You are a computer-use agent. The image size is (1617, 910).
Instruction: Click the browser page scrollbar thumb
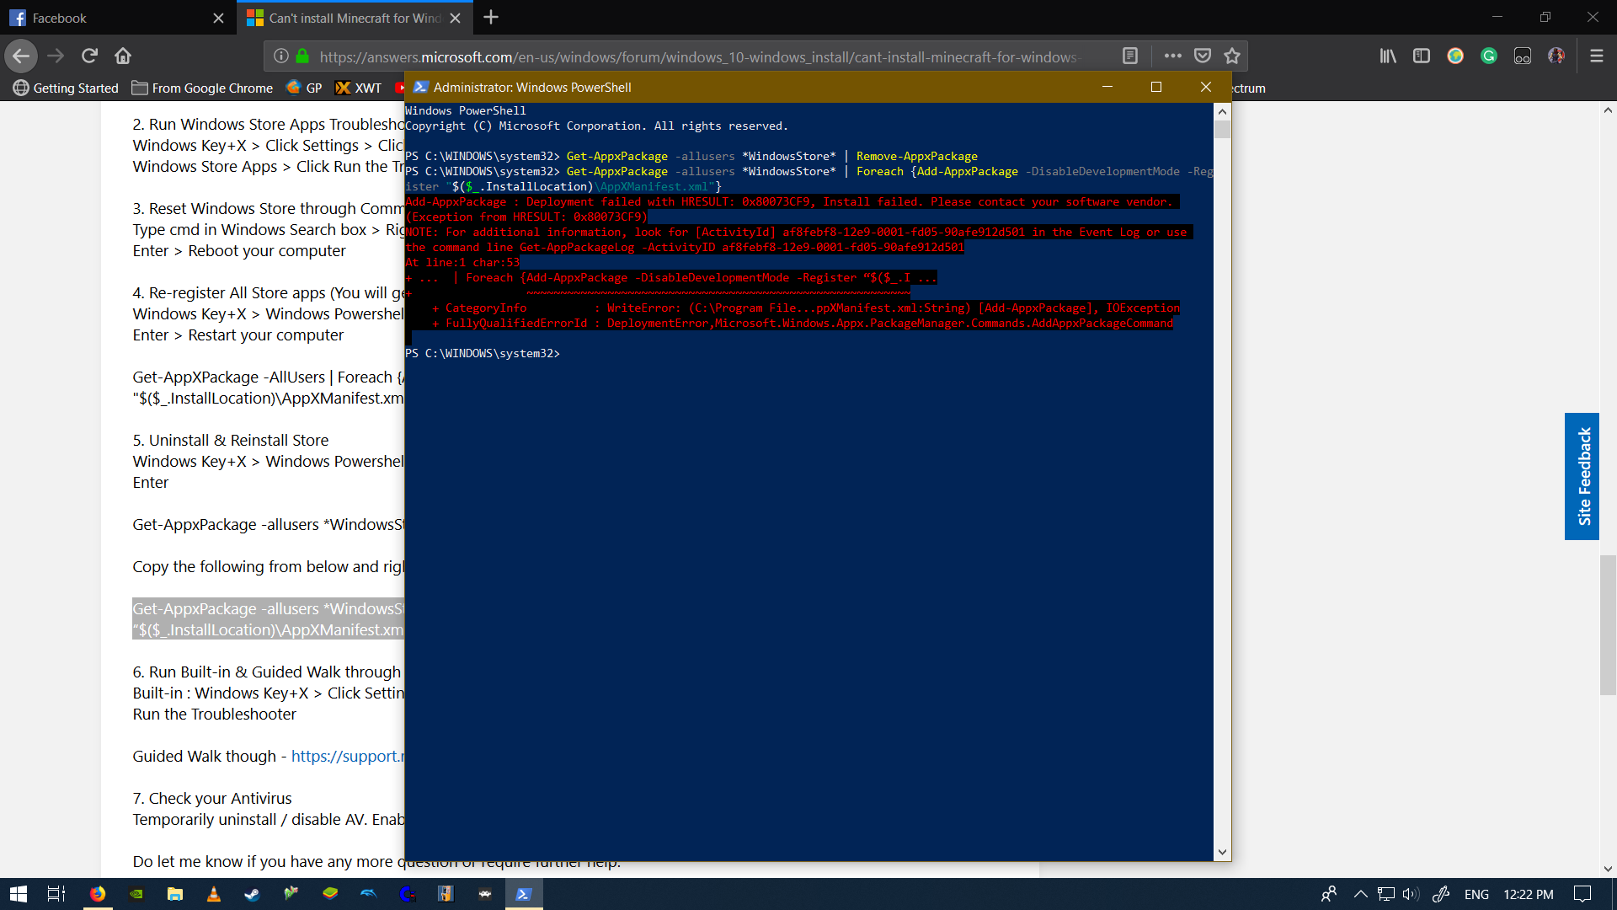(x=1608, y=625)
